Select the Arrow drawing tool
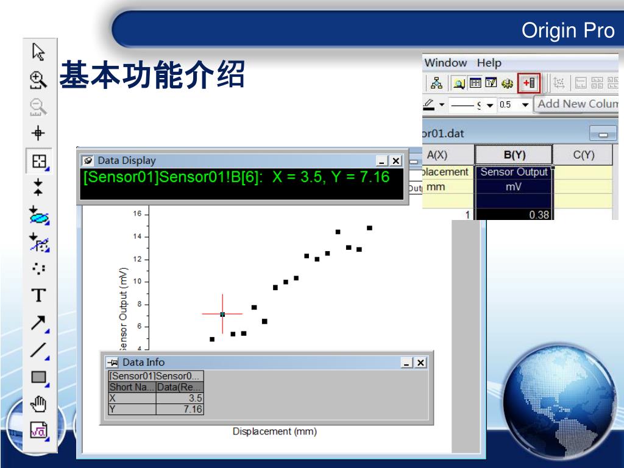 39,323
